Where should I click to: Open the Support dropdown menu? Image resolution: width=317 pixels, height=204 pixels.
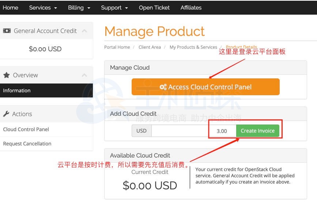(114, 7)
